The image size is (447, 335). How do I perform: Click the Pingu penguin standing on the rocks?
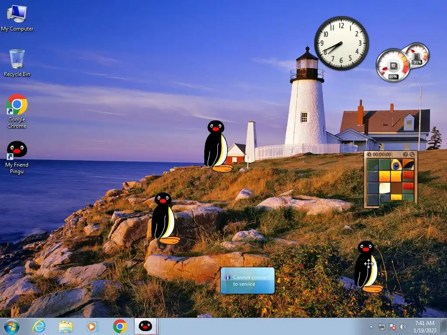point(165,218)
